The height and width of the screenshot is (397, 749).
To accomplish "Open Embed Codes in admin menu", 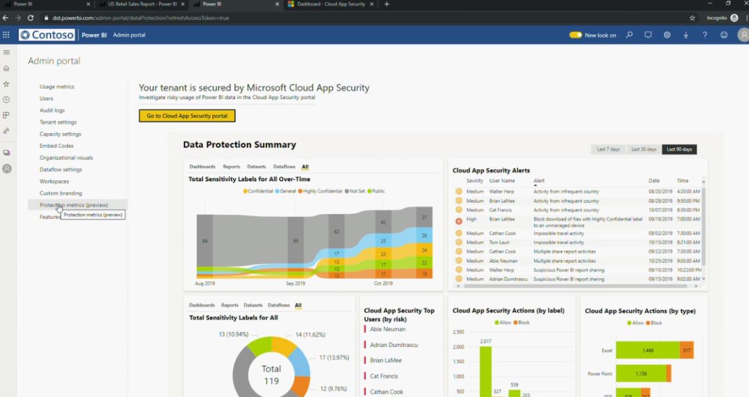I will (56, 146).
